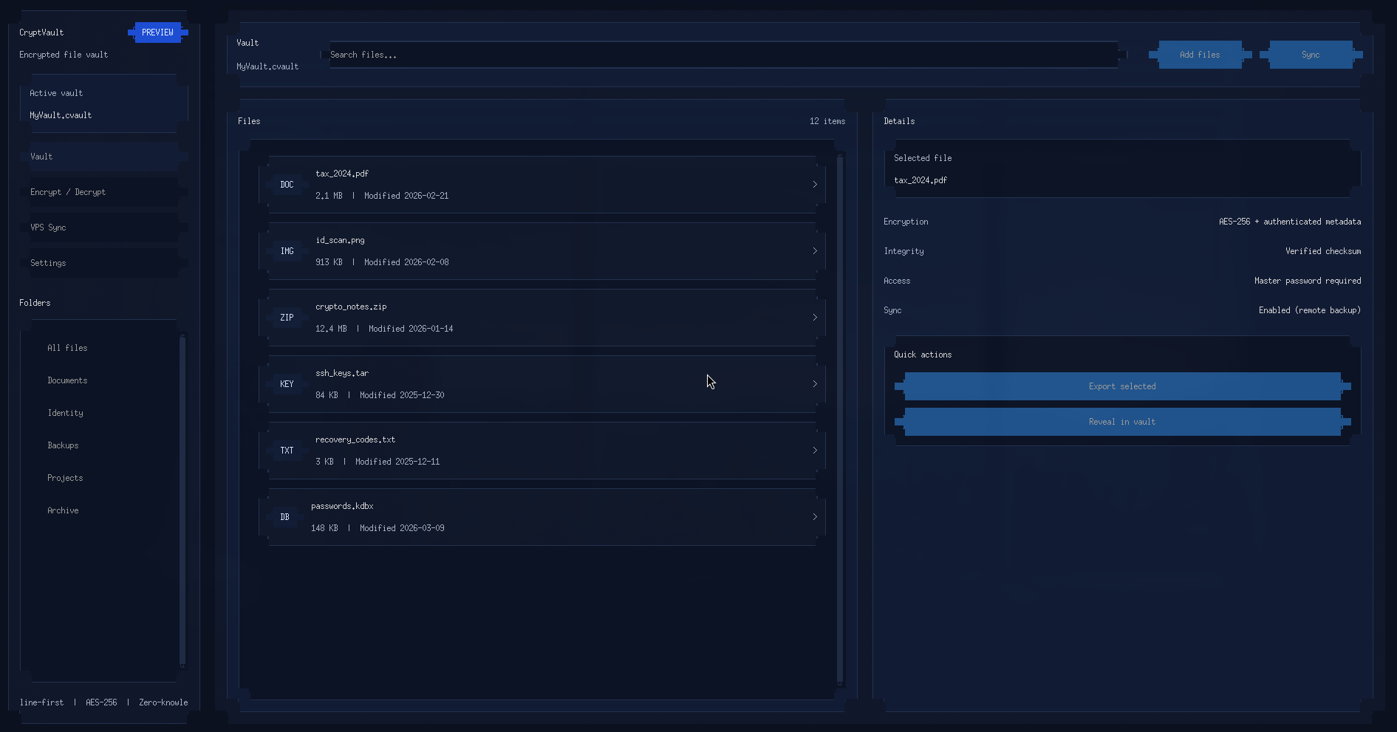The image size is (1397, 732).
Task: Click the KEY badge for ssh_keys.tar
Action: tap(287, 384)
